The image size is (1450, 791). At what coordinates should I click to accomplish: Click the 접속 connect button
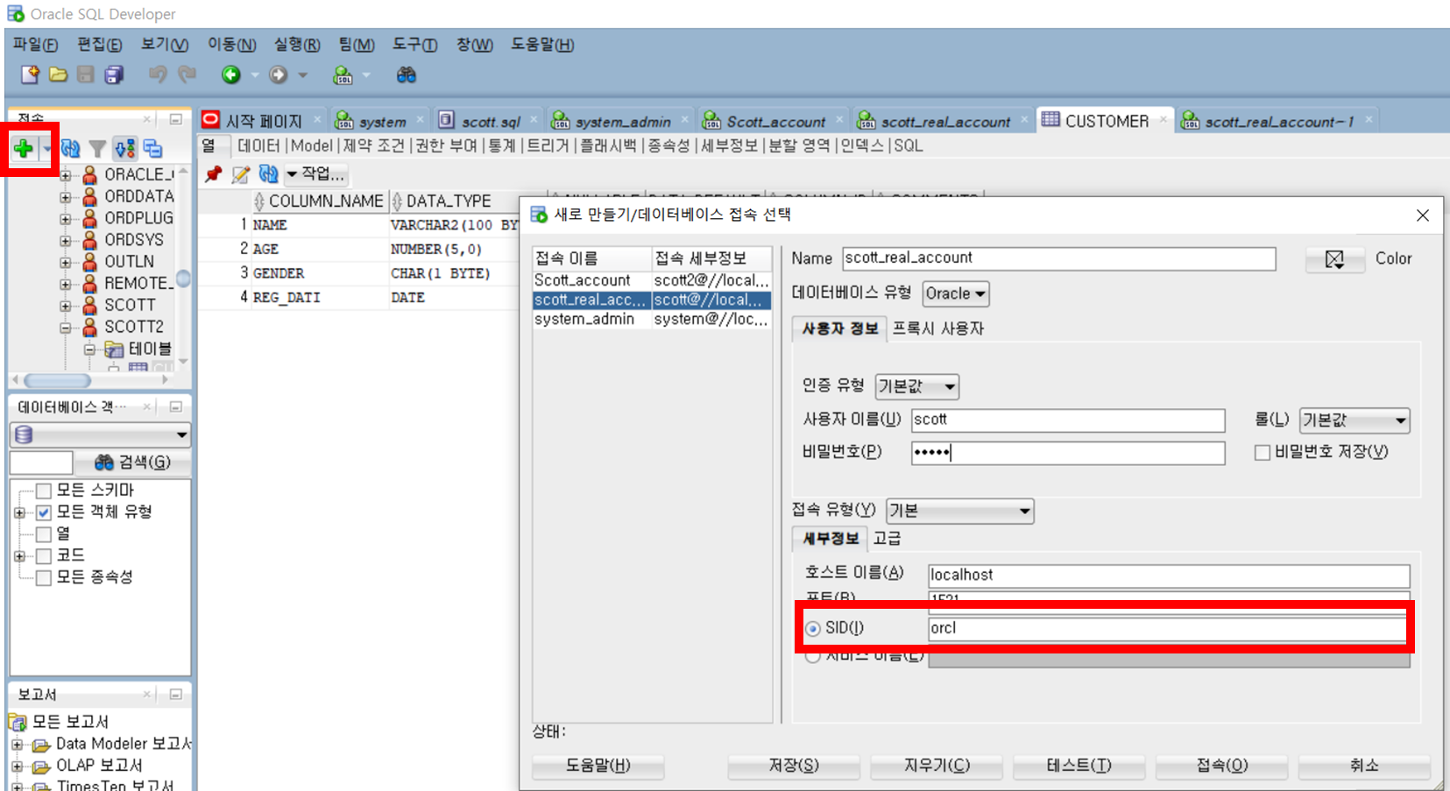pyautogui.click(x=1221, y=766)
